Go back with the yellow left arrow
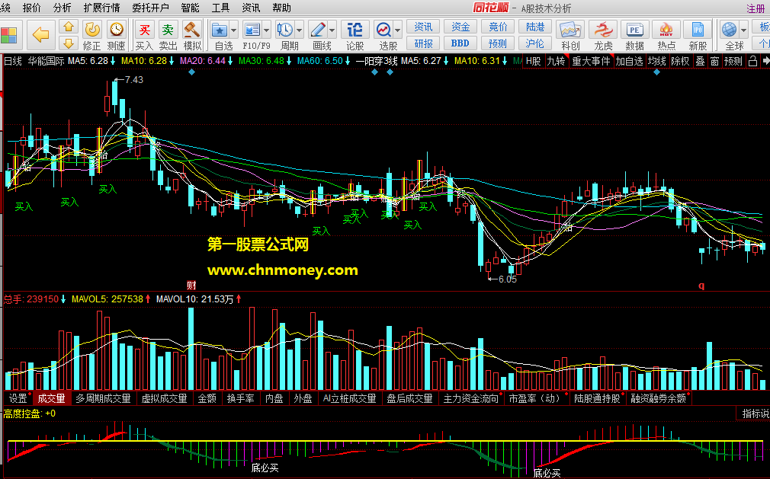This screenshot has height=479, width=770. click(x=40, y=35)
